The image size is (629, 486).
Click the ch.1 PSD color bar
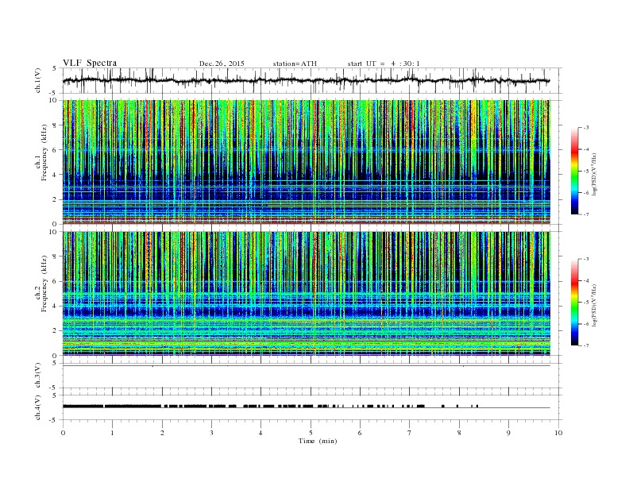(x=575, y=171)
